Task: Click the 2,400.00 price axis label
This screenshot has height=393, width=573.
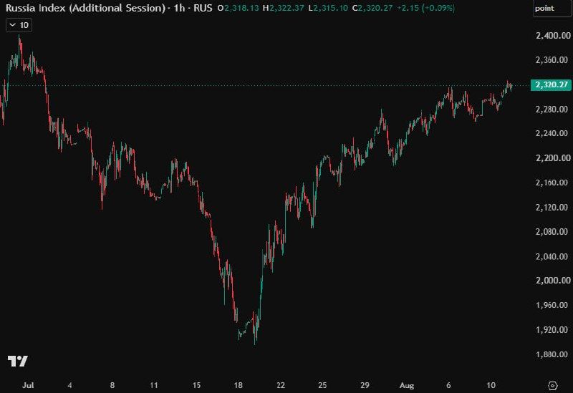Action: (x=552, y=35)
